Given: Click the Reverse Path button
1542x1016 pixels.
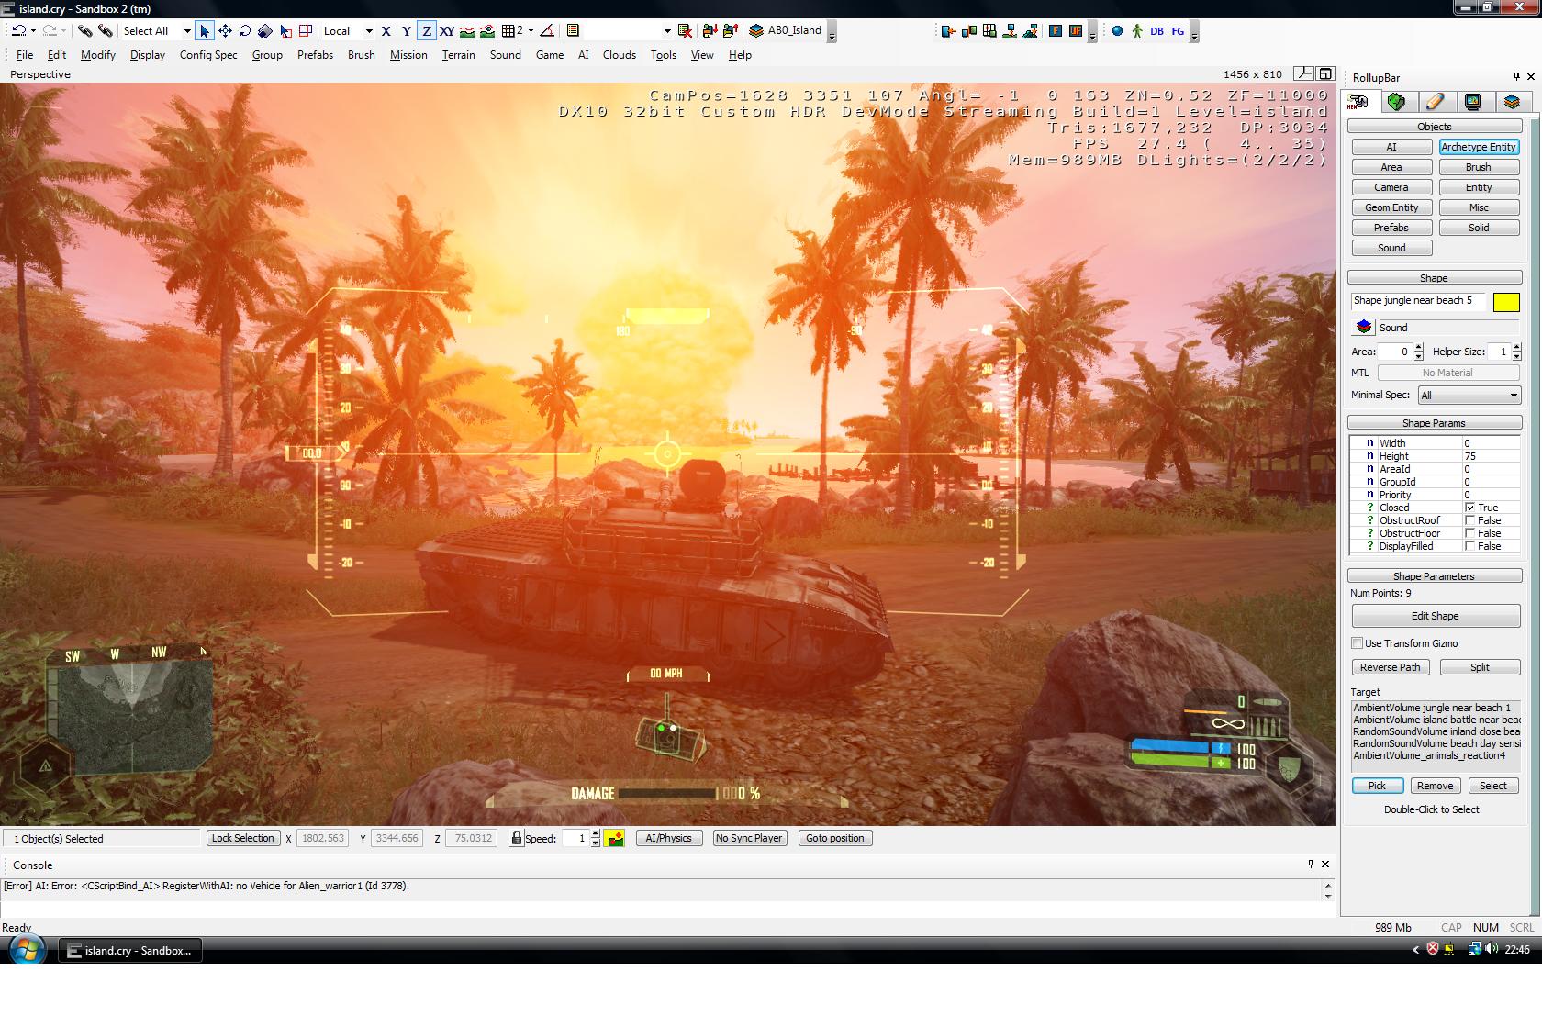Looking at the screenshot, I should (x=1390, y=667).
